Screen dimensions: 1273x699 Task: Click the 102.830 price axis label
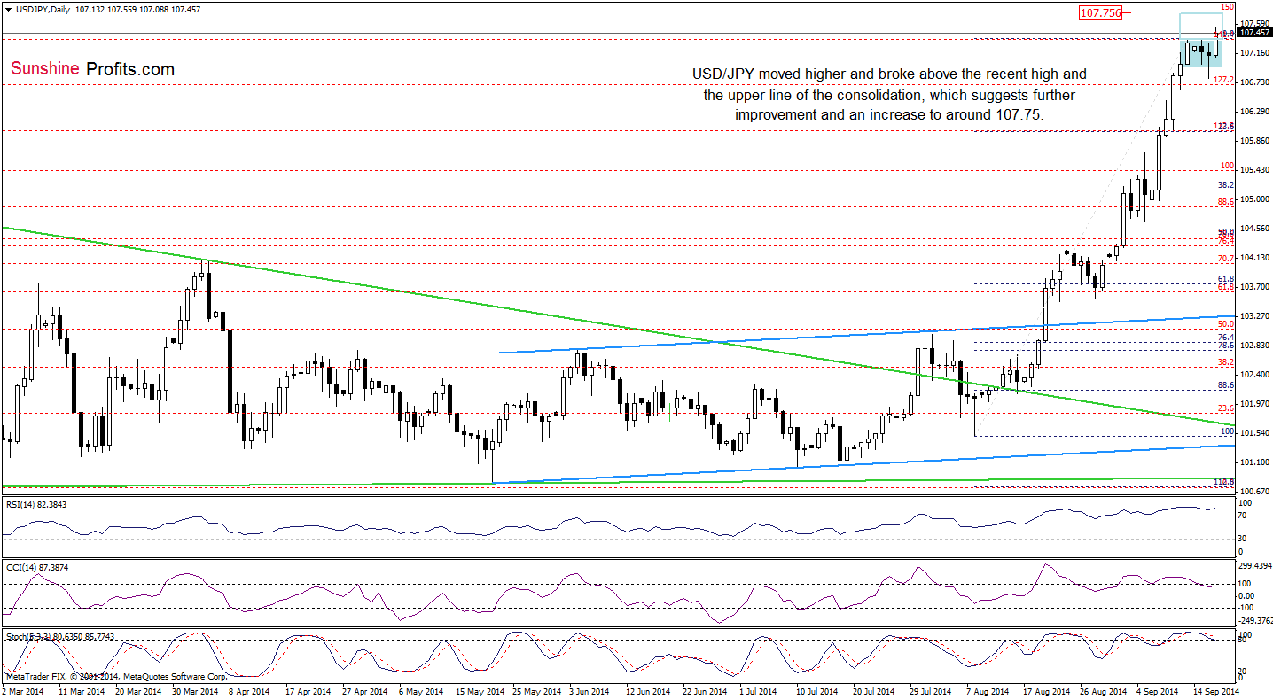(x=1254, y=345)
